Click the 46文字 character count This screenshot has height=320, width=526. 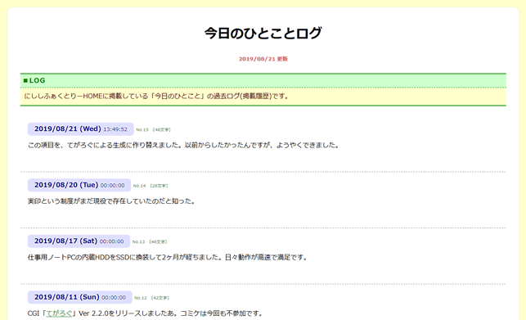coord(158,241)
